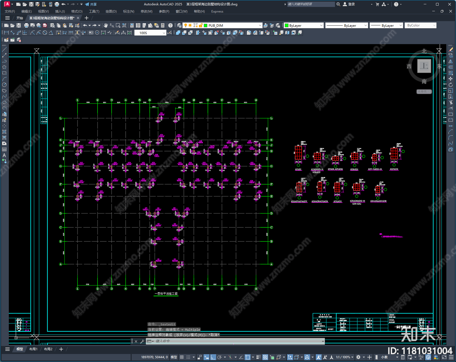The height and width of the screenshot is (362, 456).
Task: Click the Erase tool in right modify toolbar
Action: pos(451,49)
